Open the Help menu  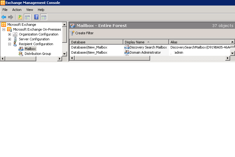coord(41,10)
